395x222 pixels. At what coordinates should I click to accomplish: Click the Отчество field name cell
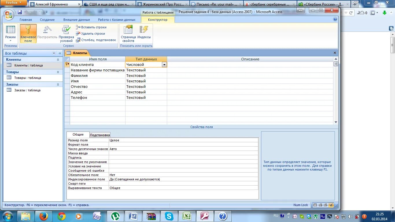pos(97,87)
